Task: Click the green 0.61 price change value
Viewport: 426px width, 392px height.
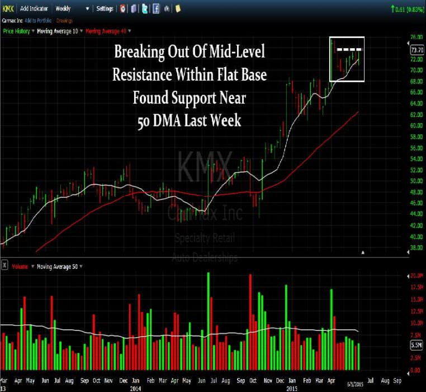Action: point(400,10)
